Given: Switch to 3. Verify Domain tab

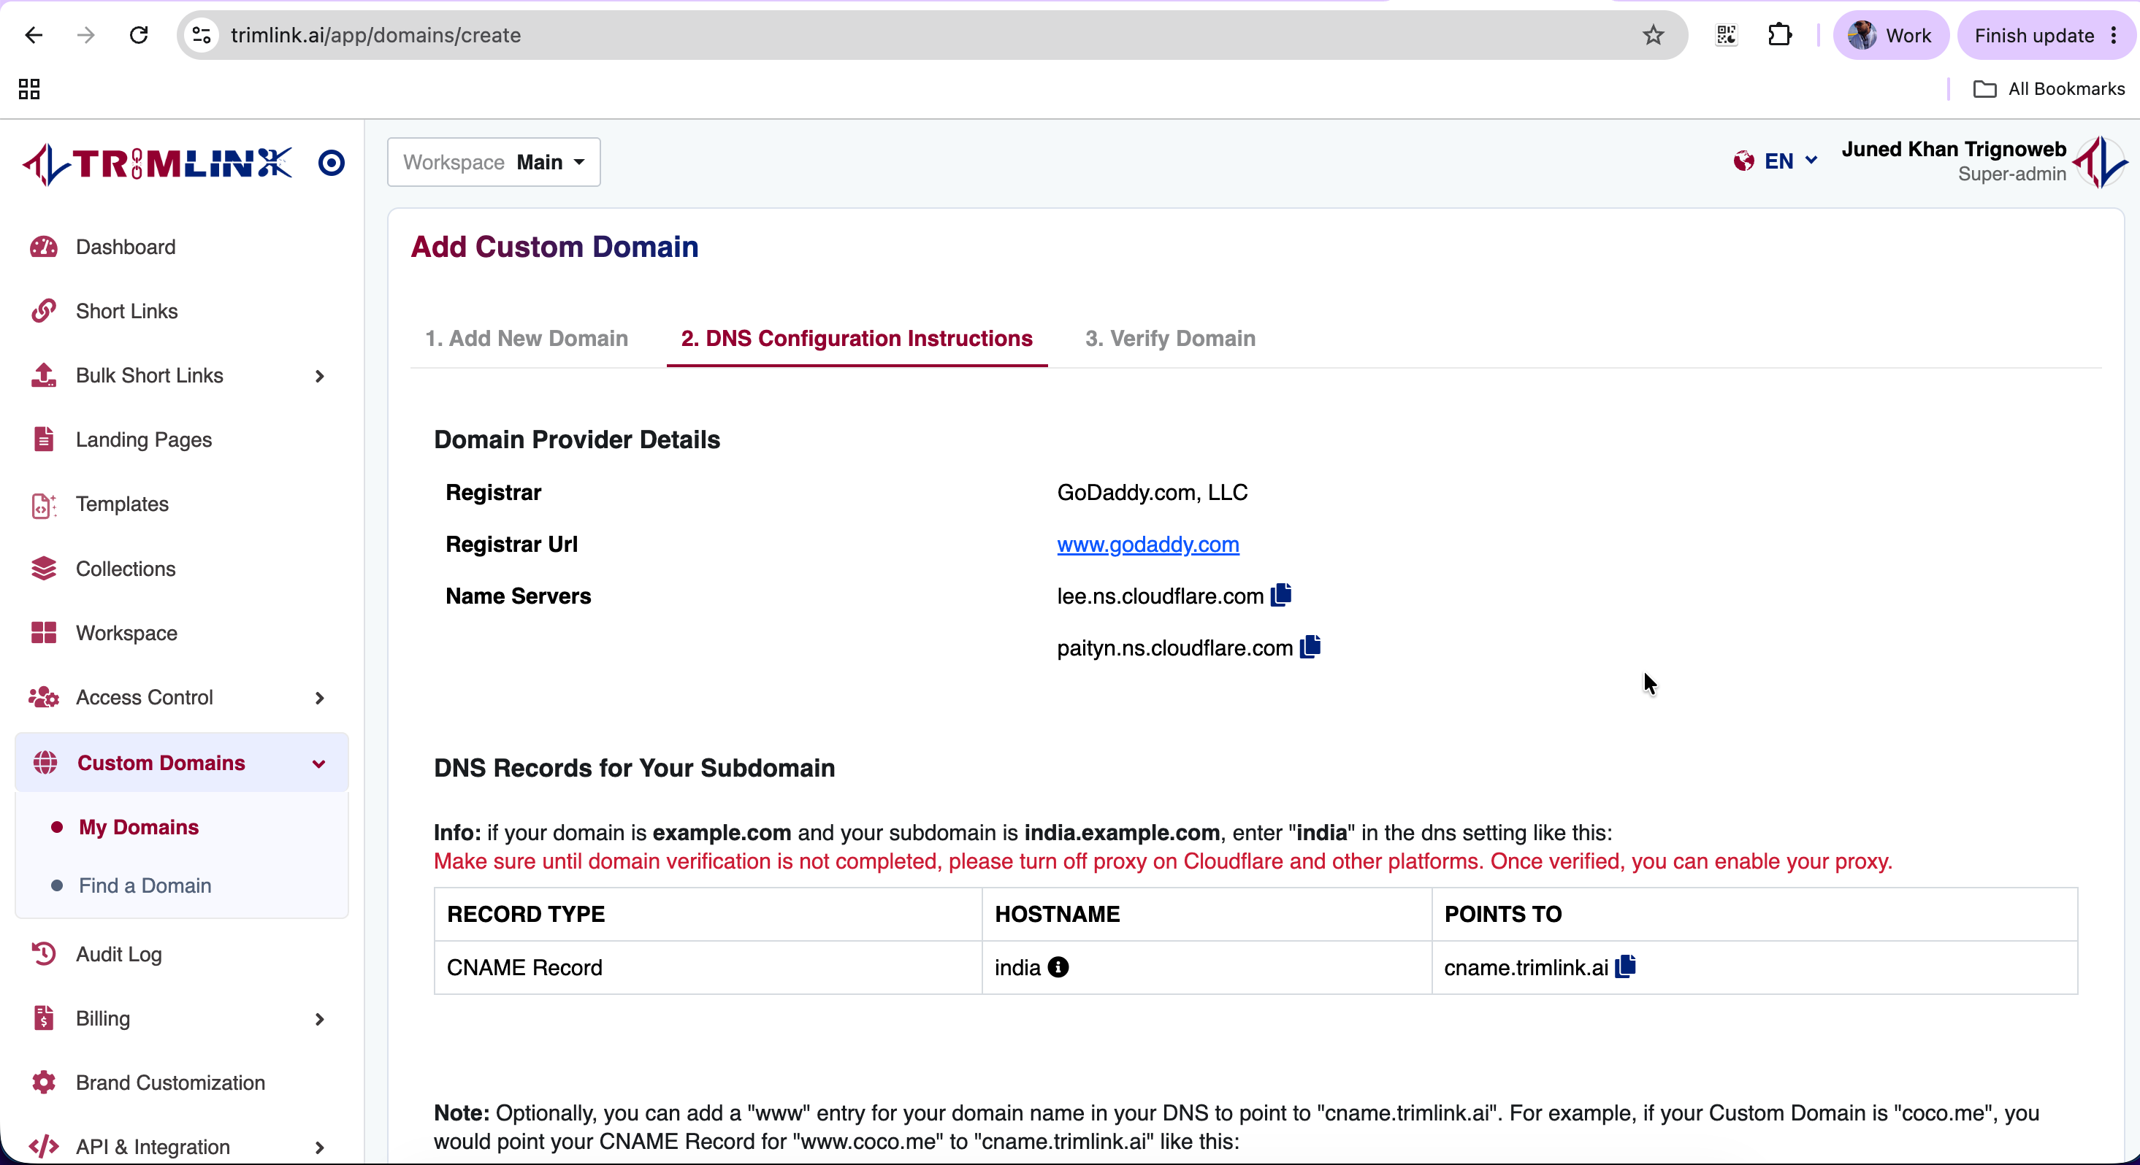Looking at the screenshot, I should pyautogui.click(x=1169, y=339).
